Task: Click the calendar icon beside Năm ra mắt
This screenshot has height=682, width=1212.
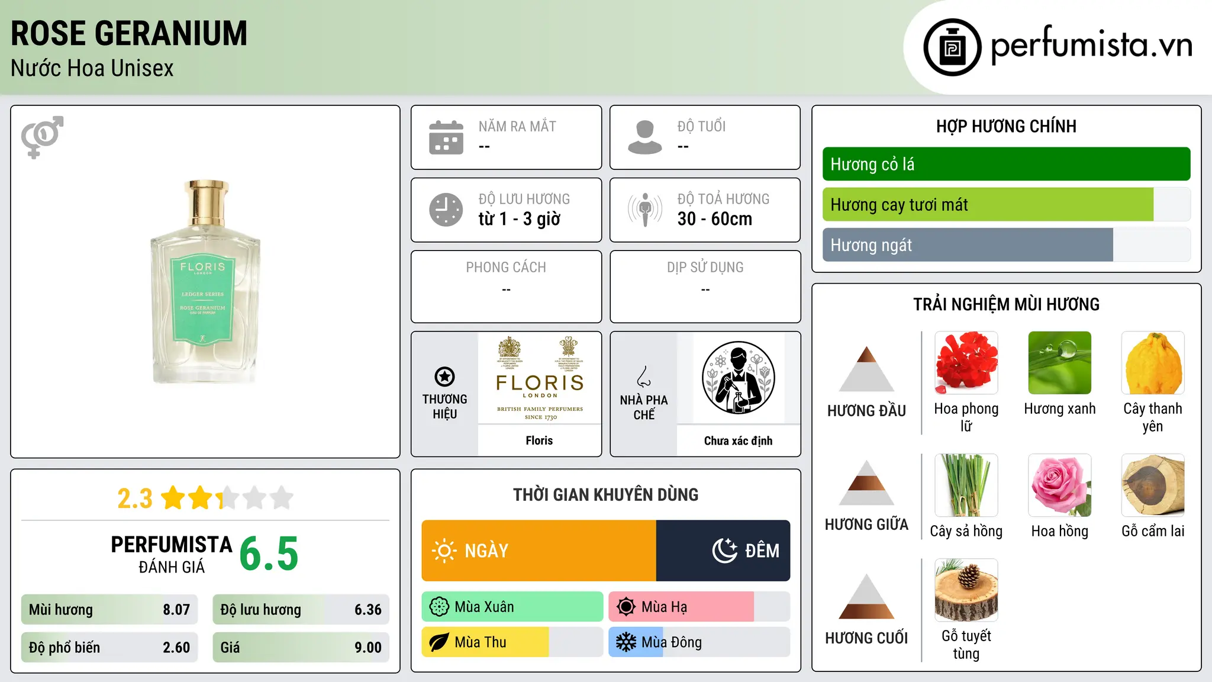Action: pyautogui.click(x=446, y=137)
